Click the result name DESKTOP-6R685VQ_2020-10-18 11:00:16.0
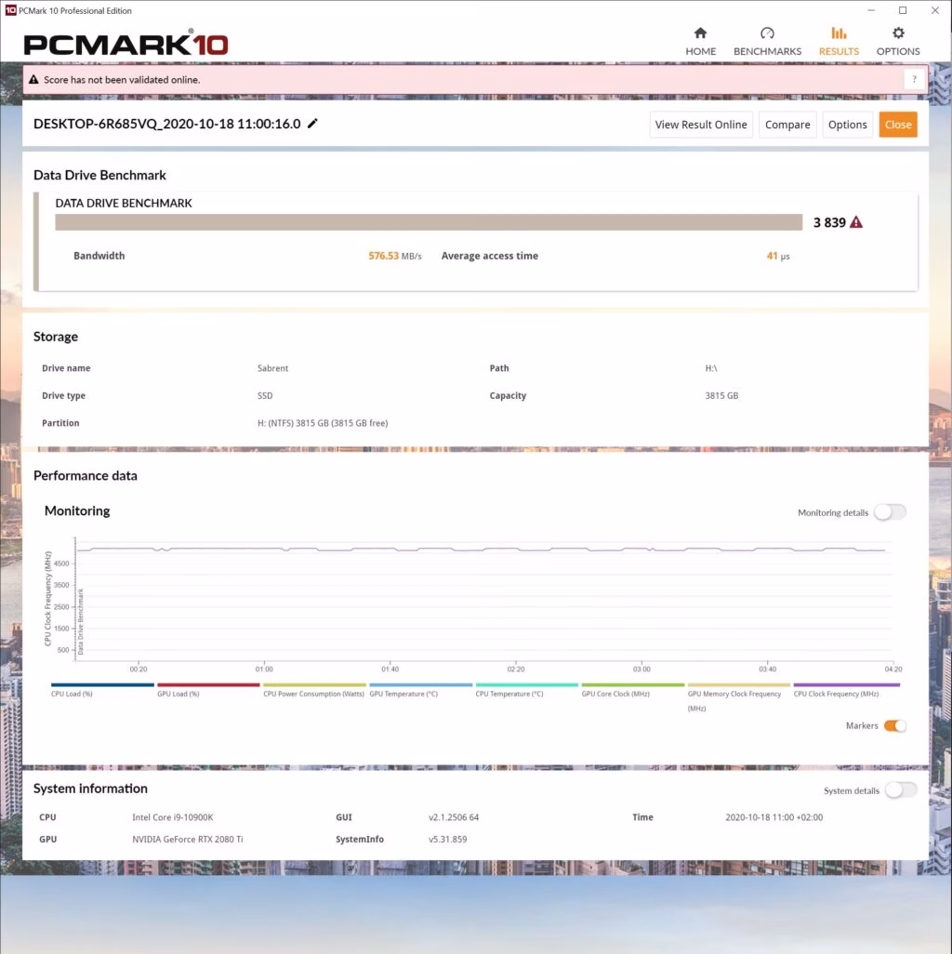Screen dimensions: 952x954 click(x=166, y=124)
